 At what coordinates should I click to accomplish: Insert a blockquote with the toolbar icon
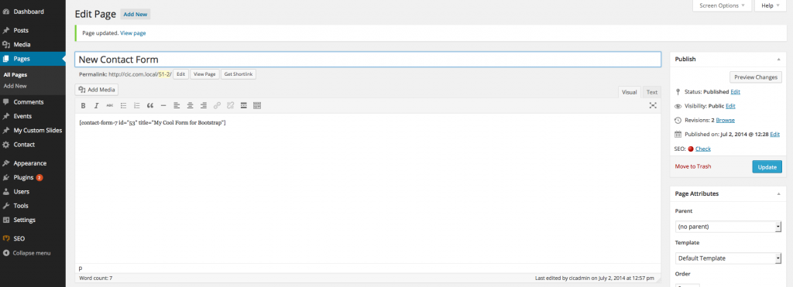149,106
